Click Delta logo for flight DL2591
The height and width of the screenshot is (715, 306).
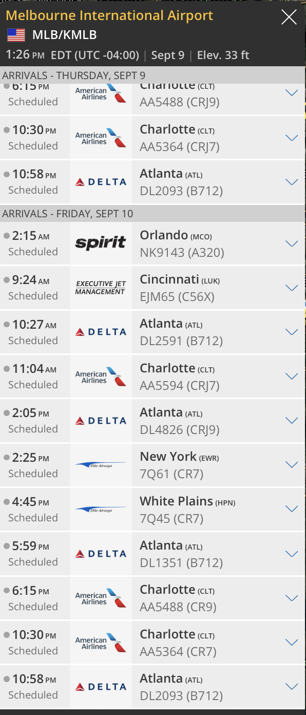101,332
